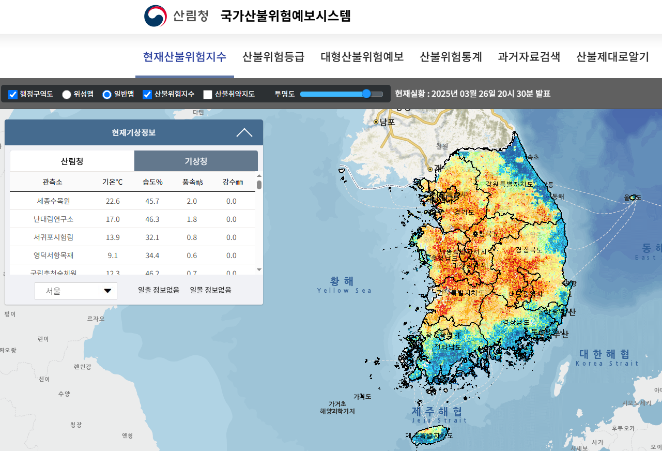Enable the 산불취약지도 overlay
Screen dimensions: 662x451
click(207, 94)
